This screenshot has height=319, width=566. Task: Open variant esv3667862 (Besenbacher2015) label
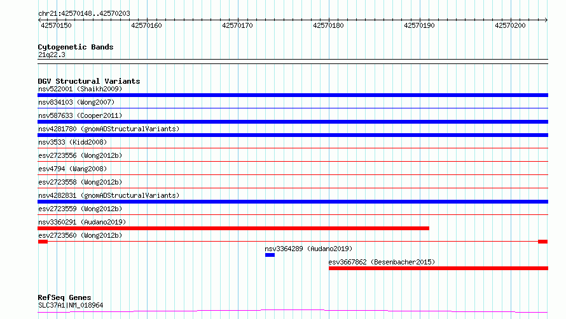[382, 262]
